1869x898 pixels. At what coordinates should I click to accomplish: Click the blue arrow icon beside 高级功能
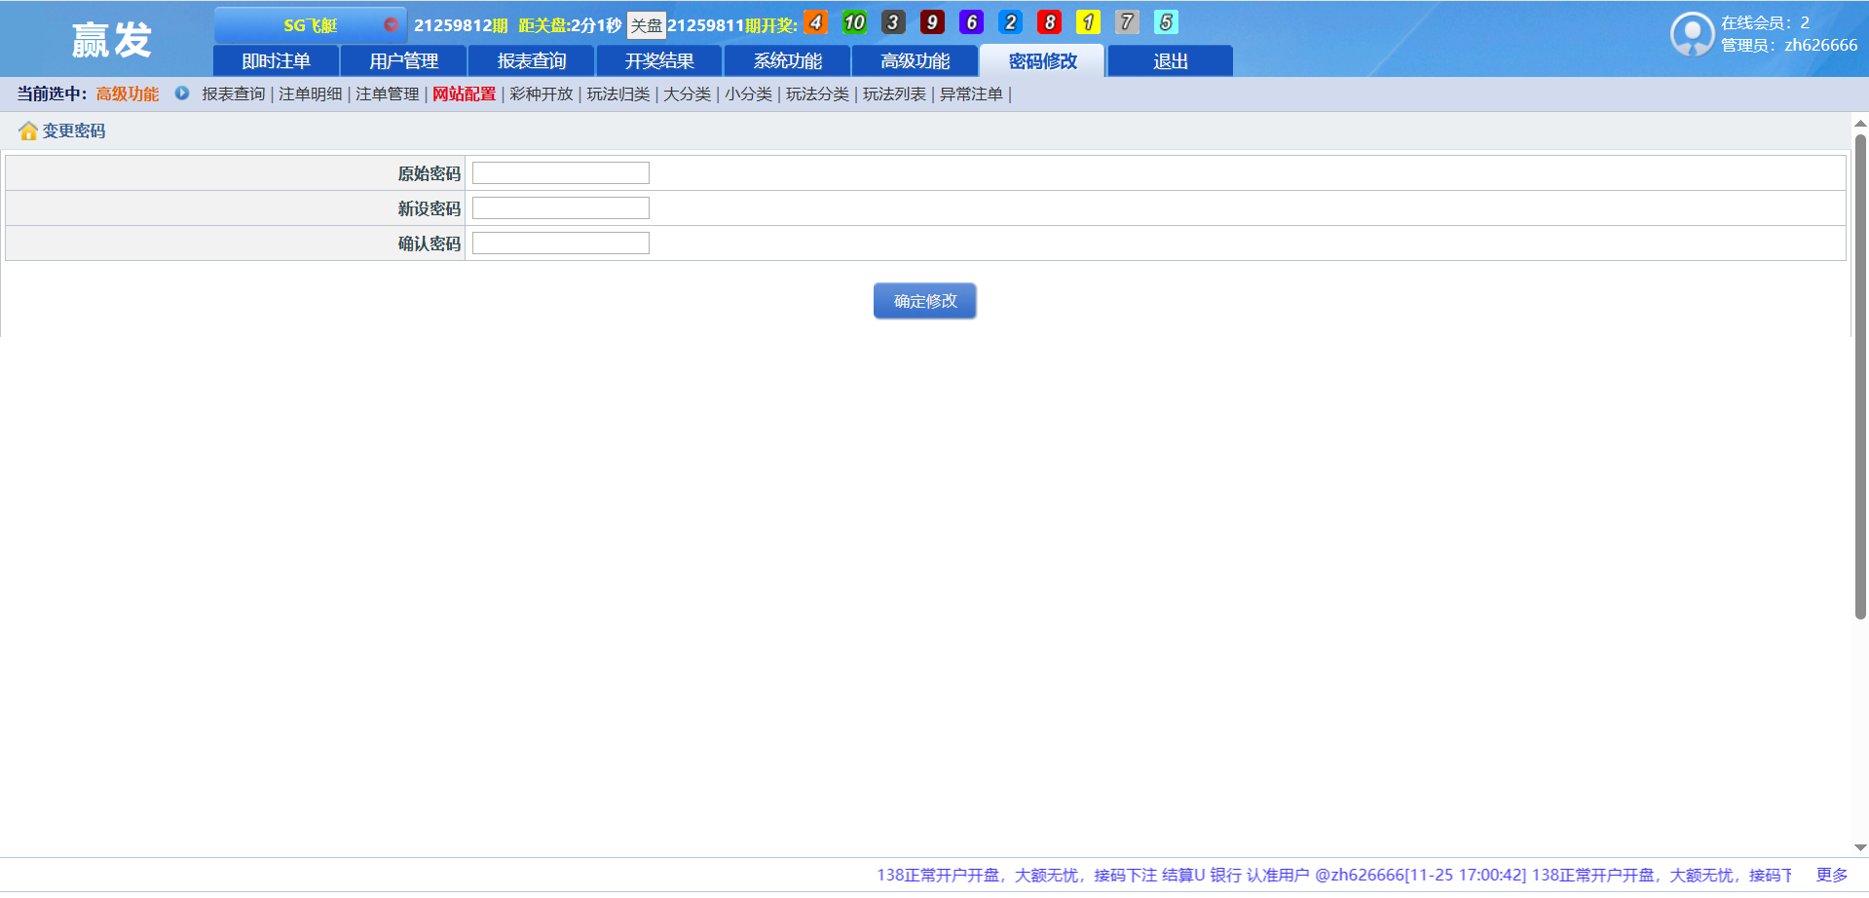(182, 94)
